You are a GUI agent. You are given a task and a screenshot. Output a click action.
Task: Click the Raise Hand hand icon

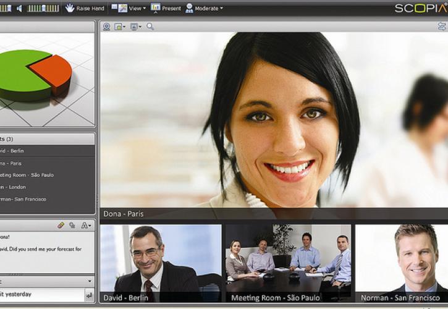point(69,8)
